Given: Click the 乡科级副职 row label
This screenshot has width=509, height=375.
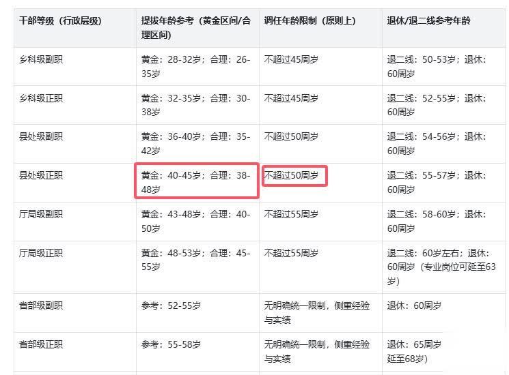Looking at the screenshot, I should pyautogui.click(x=41, y=59).
